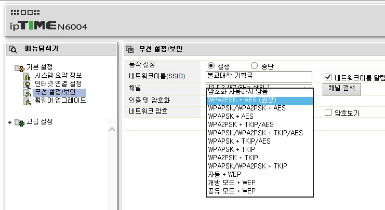The width and height of the screenshot is (385, 210).
Task: Open 인터넷 연결 설정 menu item
Action: point(58,84)
